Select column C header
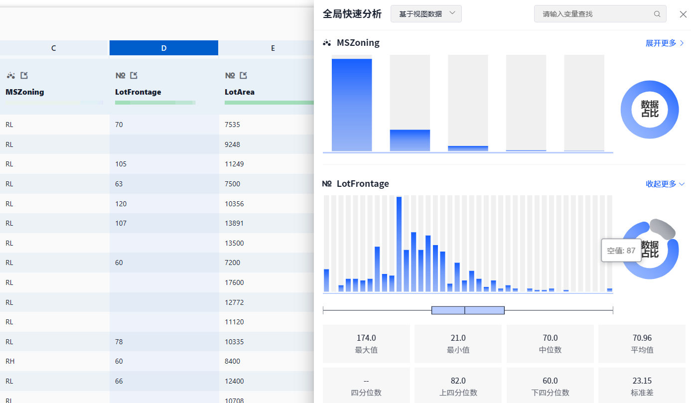This screenshot has width=691, height=403. pyautogui.click(x=54, y=48)
